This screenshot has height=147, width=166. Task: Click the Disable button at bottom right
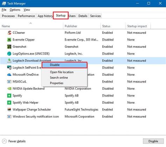click(153, 141)
